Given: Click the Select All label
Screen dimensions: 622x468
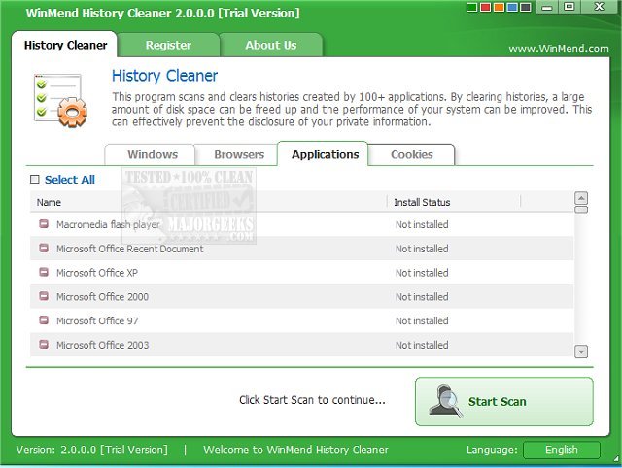Looking at the screenshot, I should pyautogui.click(x=70, y=180).
